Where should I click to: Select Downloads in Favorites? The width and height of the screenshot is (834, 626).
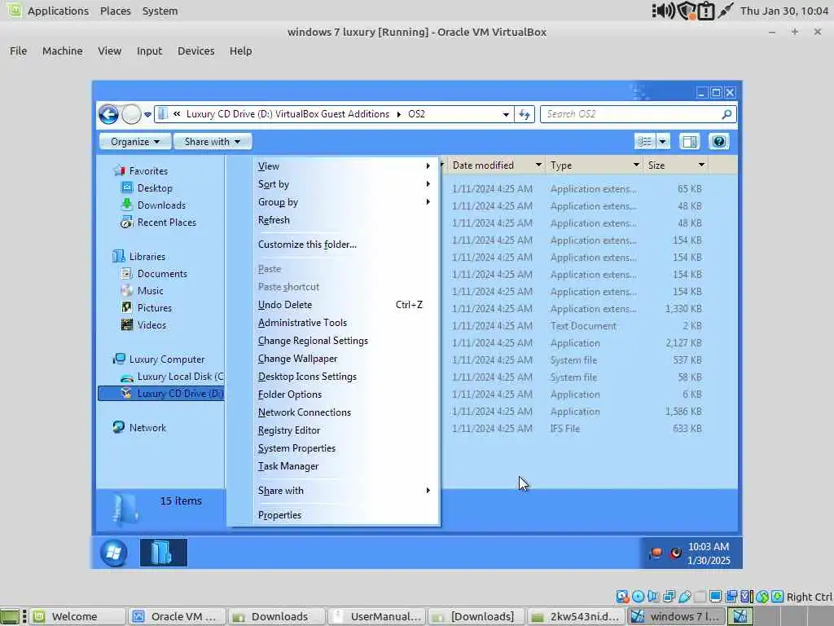pyautogui.click(x=161, y=205)
